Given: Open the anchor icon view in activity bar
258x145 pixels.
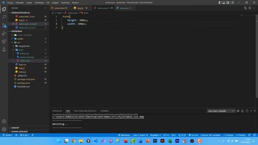Looking at the screenshot, I should point(4,49).
